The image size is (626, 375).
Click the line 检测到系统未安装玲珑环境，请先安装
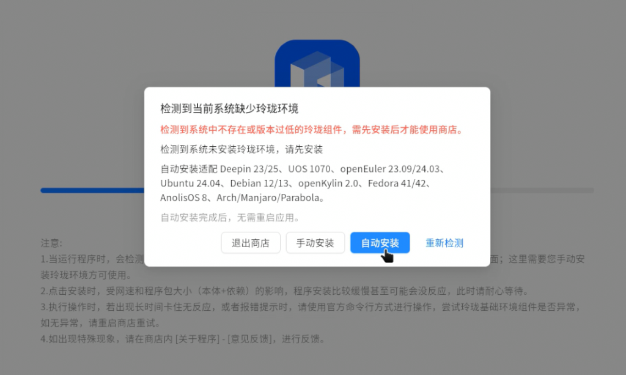241,149
